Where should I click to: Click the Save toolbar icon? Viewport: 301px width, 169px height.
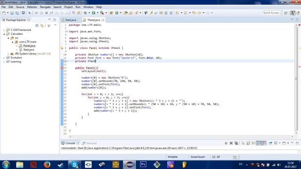pyautogui.click(x=12, y=13)
